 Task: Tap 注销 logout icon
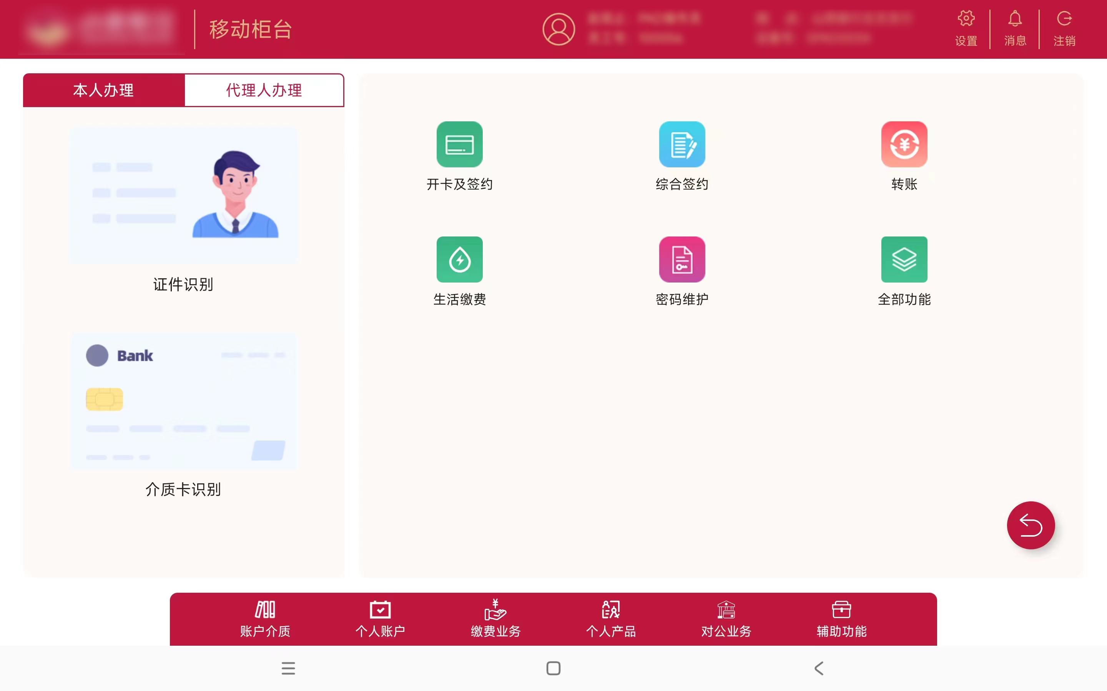coord(1064,28)
